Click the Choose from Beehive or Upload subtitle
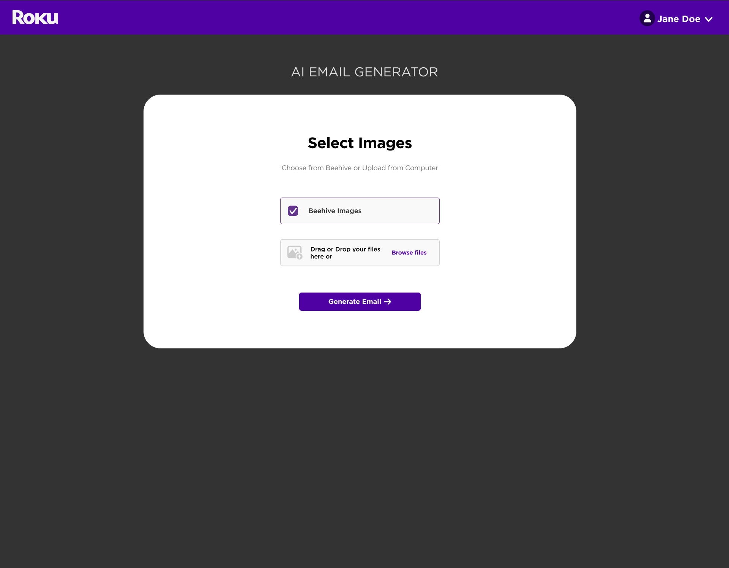Image resolution: width=729 pixels, height=568 pixels. pos(360,168)
